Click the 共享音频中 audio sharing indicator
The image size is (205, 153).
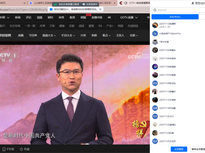90,4
